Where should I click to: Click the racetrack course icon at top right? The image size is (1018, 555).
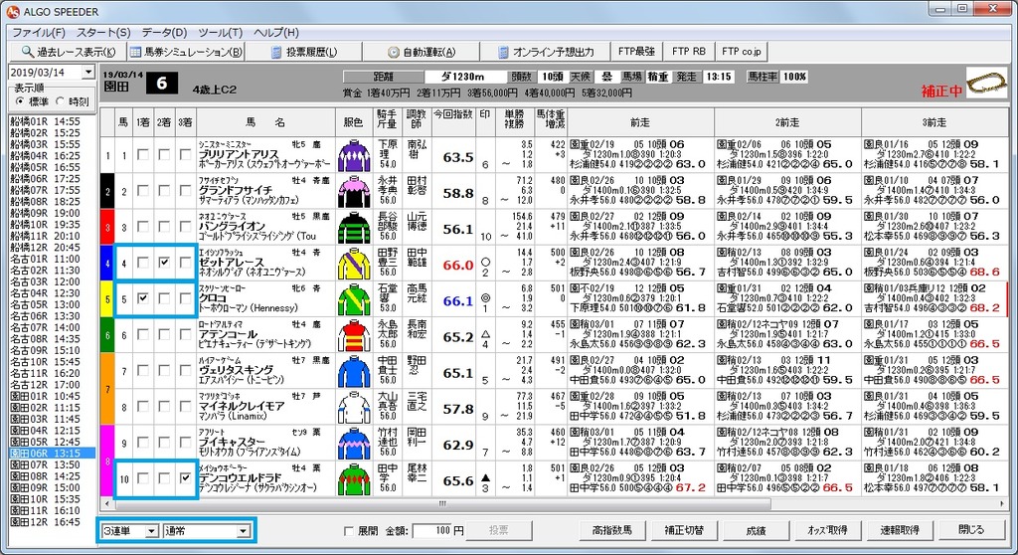coord(986,84)
